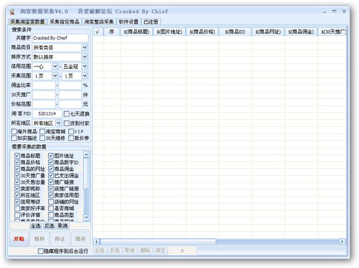
Task: Click the 淘客PID field showing 5201314
Action: click(x=47, y=114)
